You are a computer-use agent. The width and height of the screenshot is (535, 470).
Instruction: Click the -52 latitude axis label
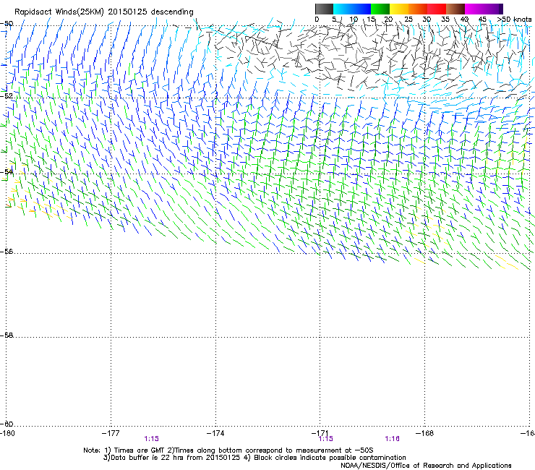(x=7, y=96)
